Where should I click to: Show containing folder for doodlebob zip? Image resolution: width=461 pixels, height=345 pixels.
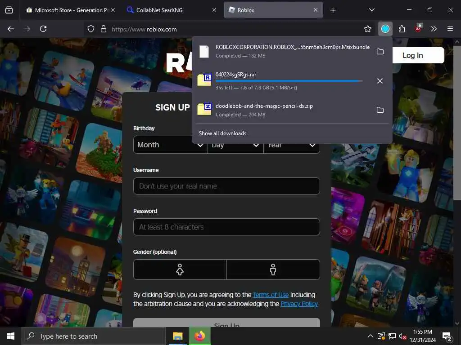[380, 110]
